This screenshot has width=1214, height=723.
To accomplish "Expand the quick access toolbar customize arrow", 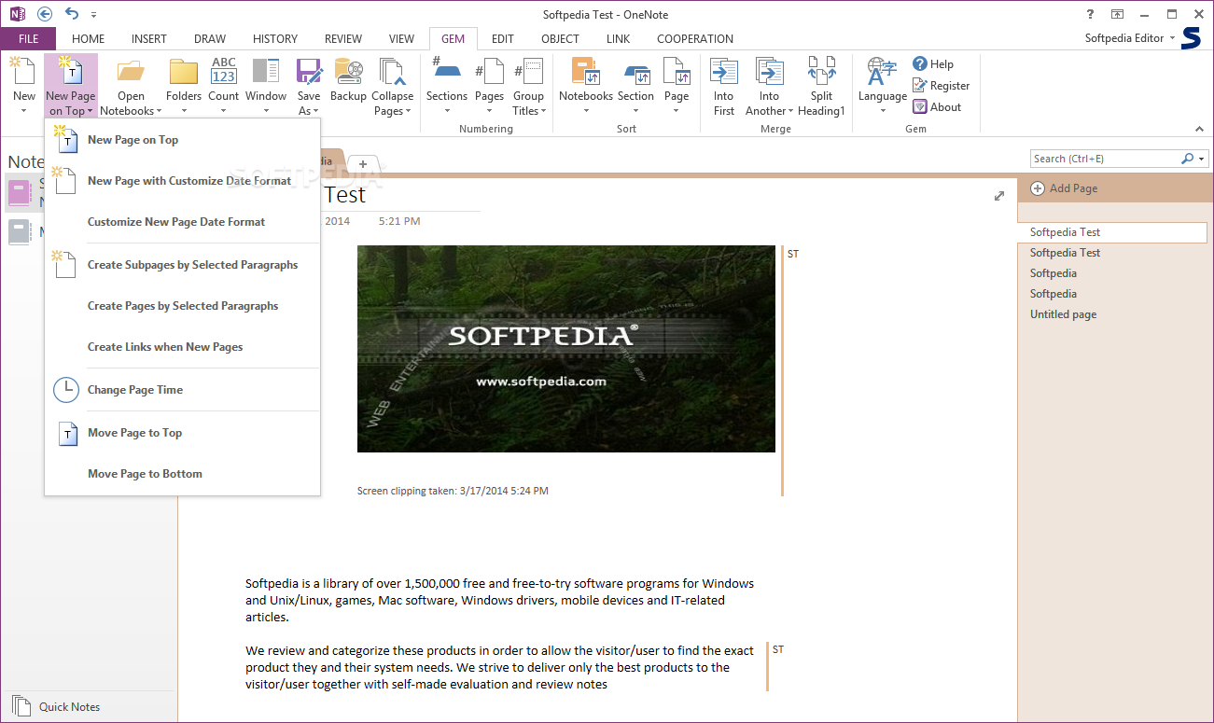I will (x=94, y=15).
